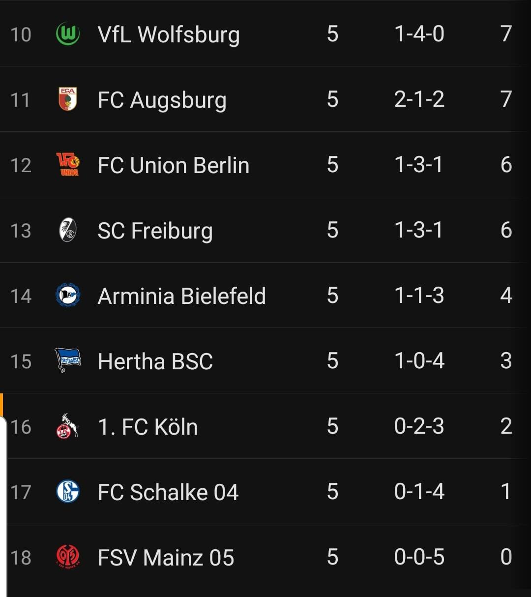
Task: Open the FC Augsburg team name
Action: point(162,100)
